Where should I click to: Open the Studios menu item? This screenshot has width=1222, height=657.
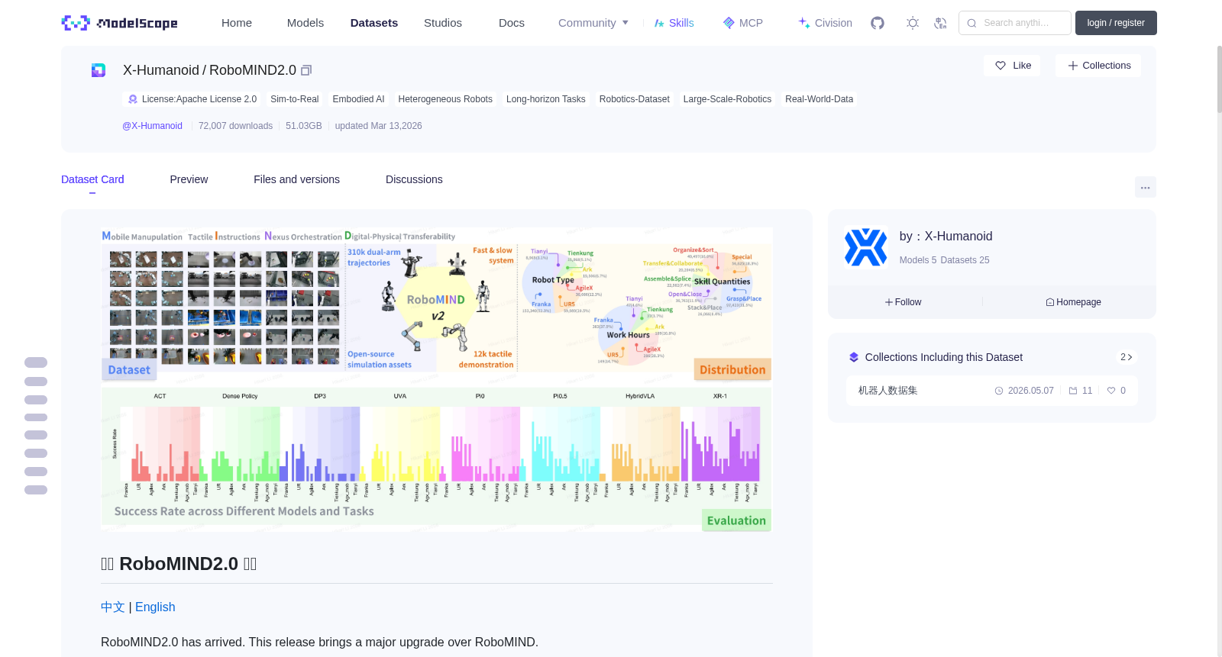tap(443, 23)
